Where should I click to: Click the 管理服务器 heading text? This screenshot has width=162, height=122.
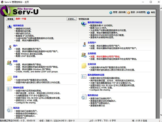pyautogui.click(x=84, y=19)
